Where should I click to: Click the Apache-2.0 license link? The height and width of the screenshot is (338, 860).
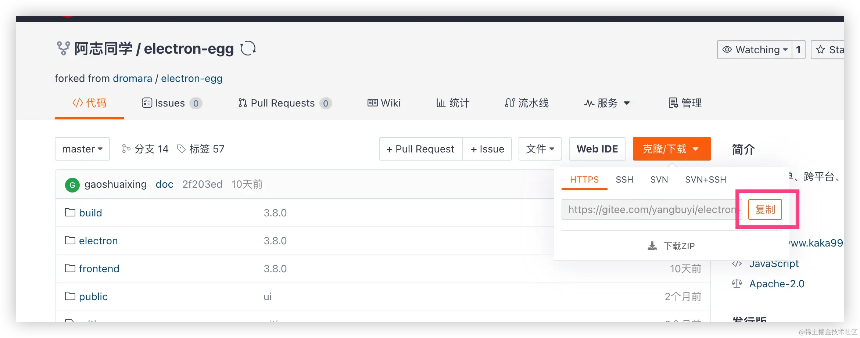click(777, 284)
